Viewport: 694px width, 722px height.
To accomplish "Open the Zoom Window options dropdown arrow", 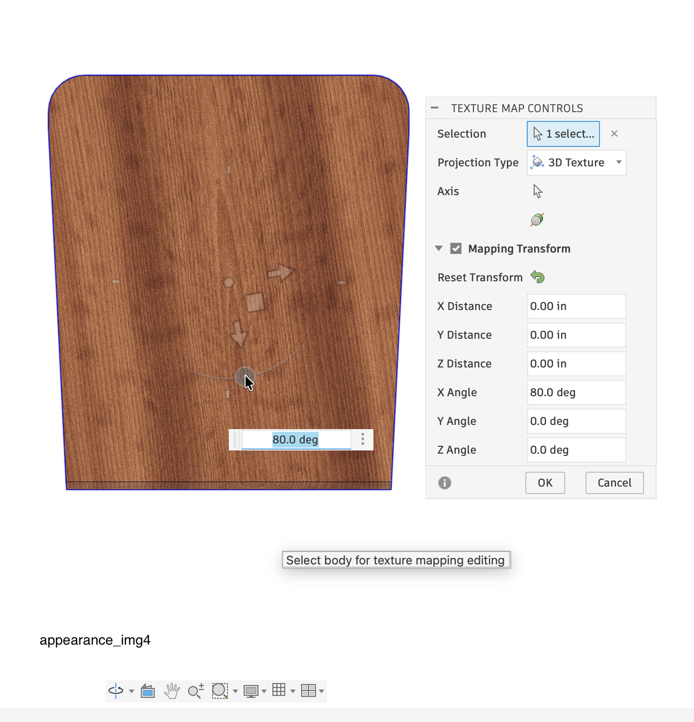I will 235,691.
